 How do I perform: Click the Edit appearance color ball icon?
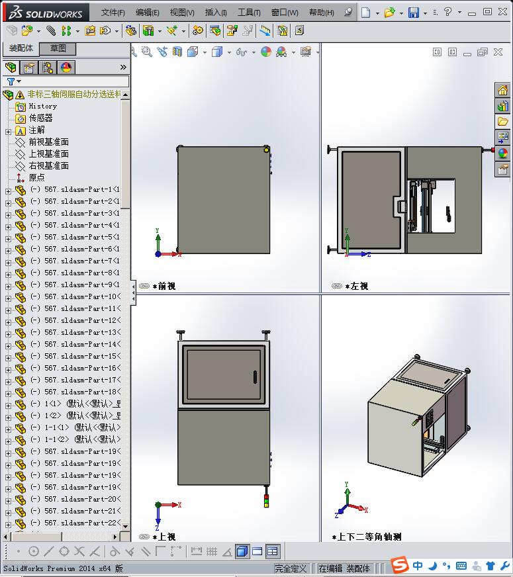pos(266,52)
